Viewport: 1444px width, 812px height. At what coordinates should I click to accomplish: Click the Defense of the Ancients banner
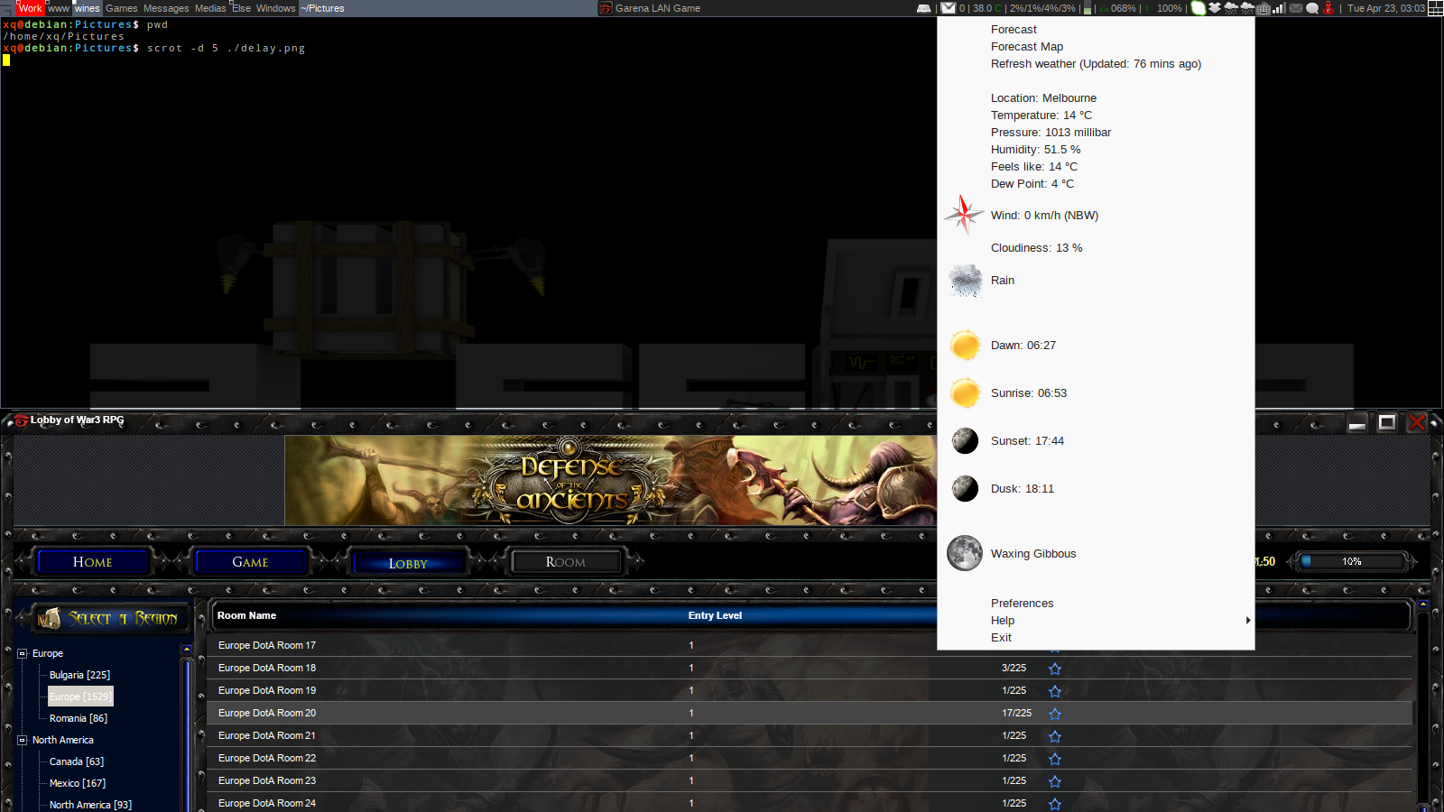[x=610, y=480]
